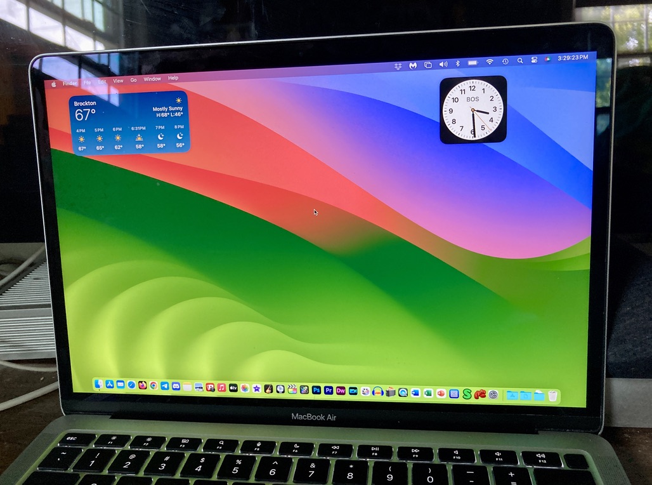Viewport: 652px width, 485px height.
Task: Open the Applications folder stack in Dock
Action: [x=512, y=395]
